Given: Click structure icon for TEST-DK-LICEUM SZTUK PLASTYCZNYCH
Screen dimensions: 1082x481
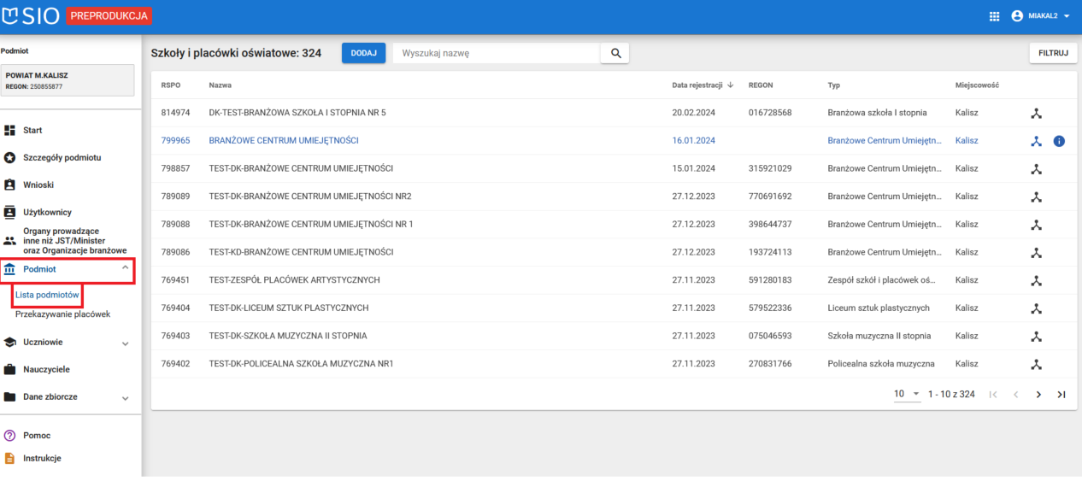Looking at the screenshot, I should [1036, 308].
